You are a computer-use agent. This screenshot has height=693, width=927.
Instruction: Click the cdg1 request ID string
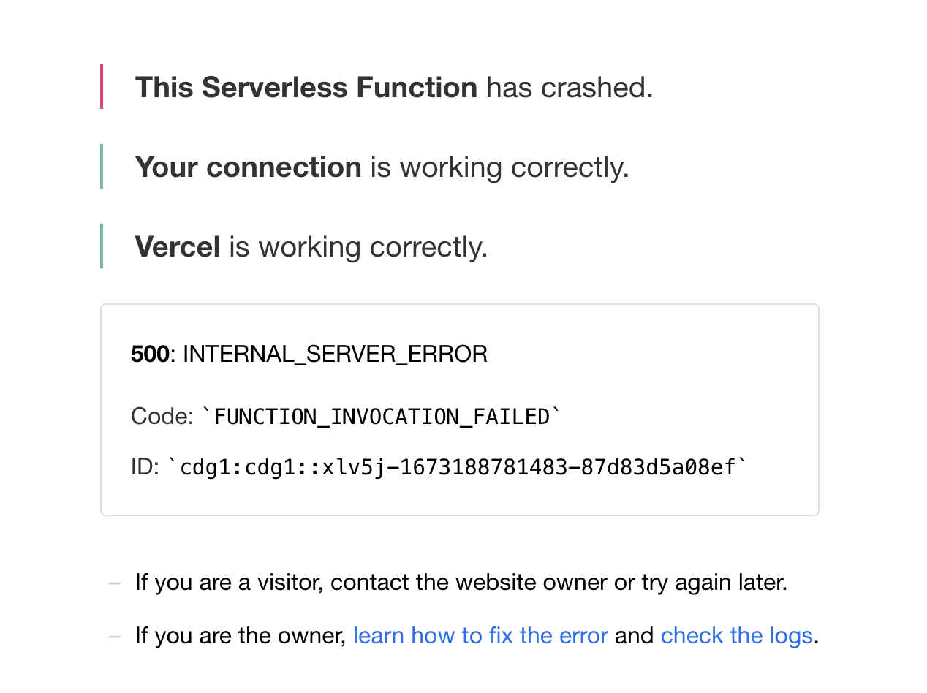tap(458, 467)
